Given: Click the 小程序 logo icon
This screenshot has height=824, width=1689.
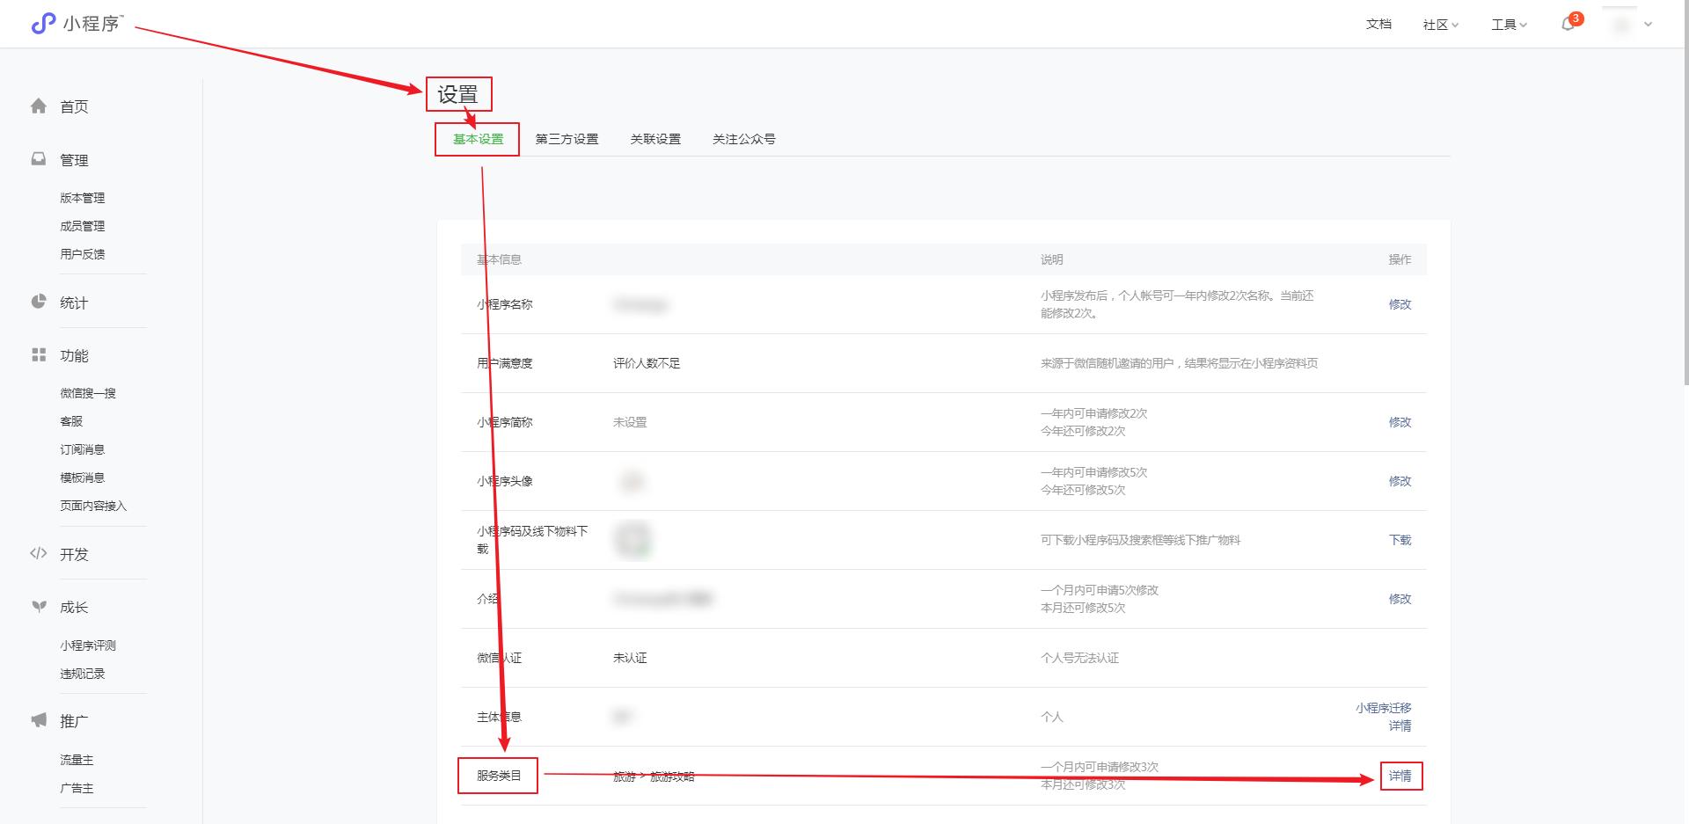Looking at the screenshot, I should [x=43, y=23].
